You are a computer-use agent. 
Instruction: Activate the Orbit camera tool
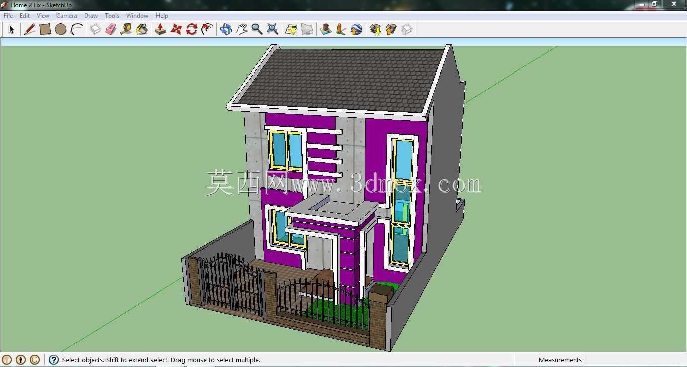225,29
